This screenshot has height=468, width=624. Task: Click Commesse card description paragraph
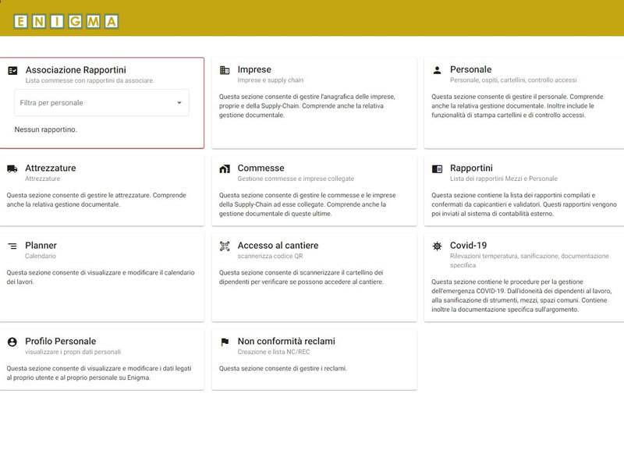(x=307, y=204)
